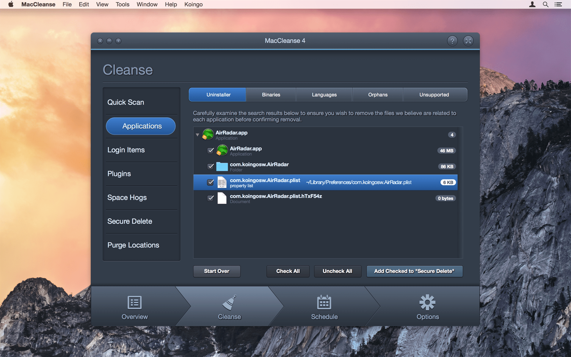Click the com.koingosw.AirRadar folder icon
571x357 pixels.
pyautogui.click(x=222, y=166)
